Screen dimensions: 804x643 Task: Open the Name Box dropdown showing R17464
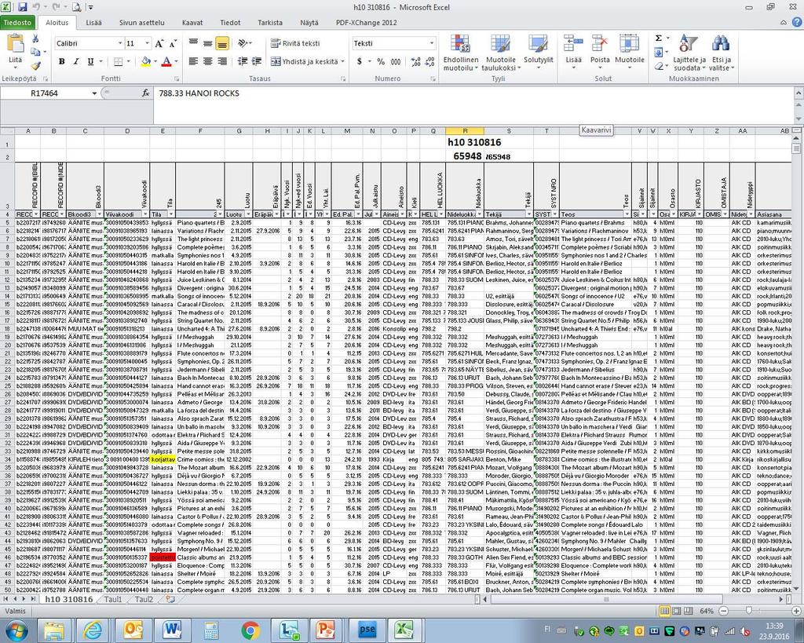point(94,93)
